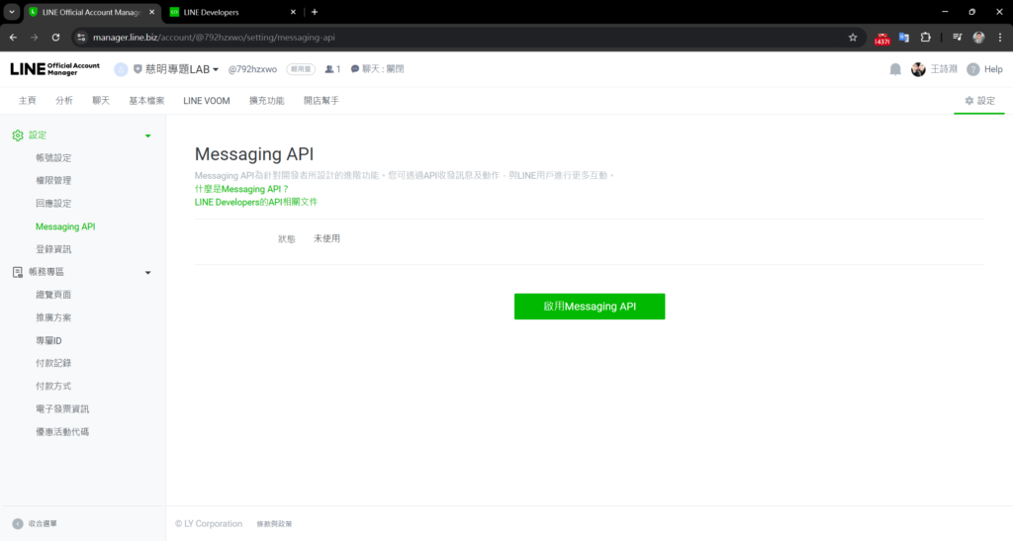Select Messaging API in the sidebar
The image size is (1013, 541).
[x=65, y=226]
